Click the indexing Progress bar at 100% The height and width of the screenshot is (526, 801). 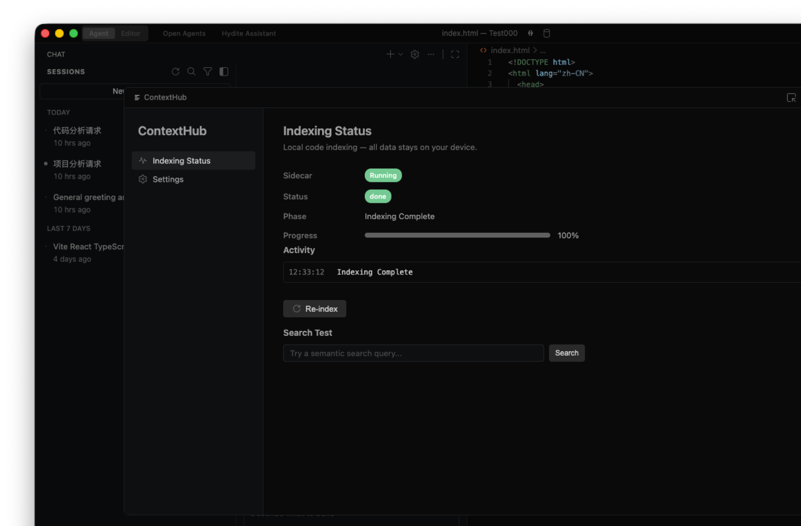457,235
